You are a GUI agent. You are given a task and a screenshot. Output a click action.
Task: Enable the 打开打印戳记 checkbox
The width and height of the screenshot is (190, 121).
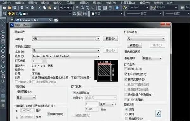(126, 100)
